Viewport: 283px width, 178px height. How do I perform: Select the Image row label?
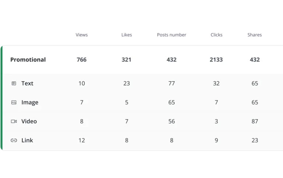click(30, 103)
